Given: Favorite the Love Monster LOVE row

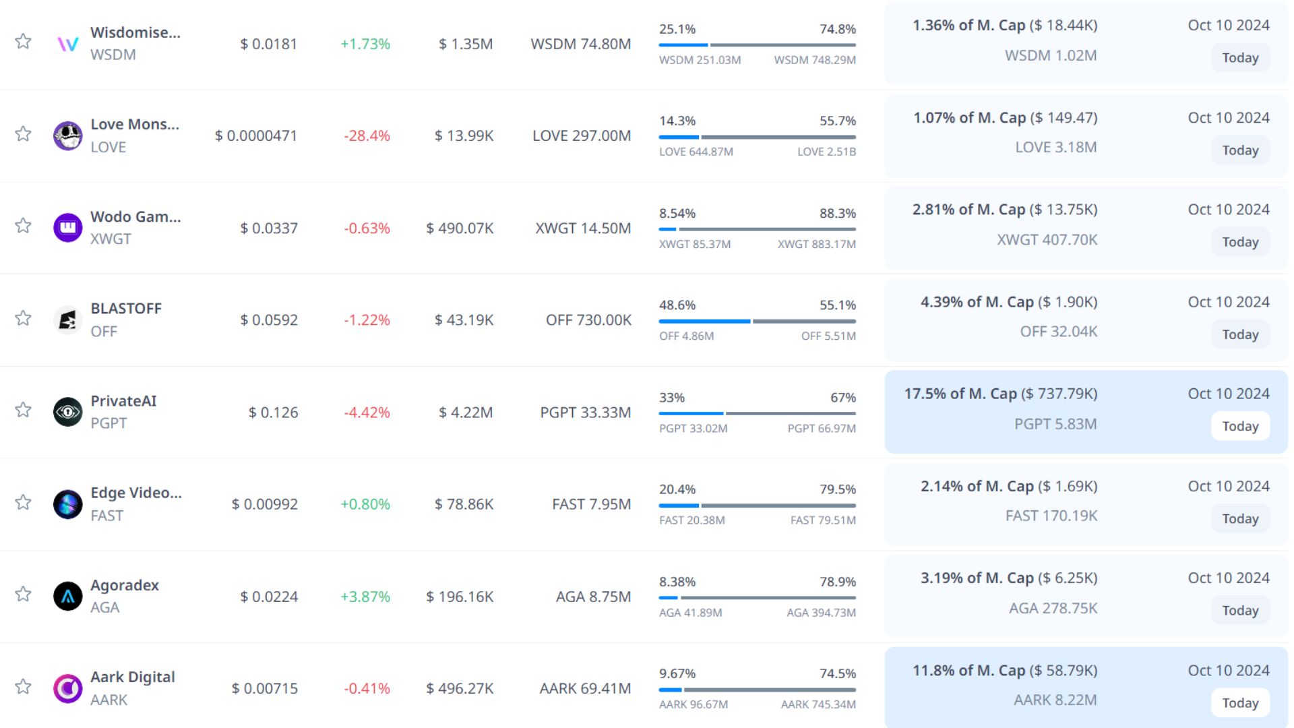Looking at the screenshot, I should [x=23, y=133].
